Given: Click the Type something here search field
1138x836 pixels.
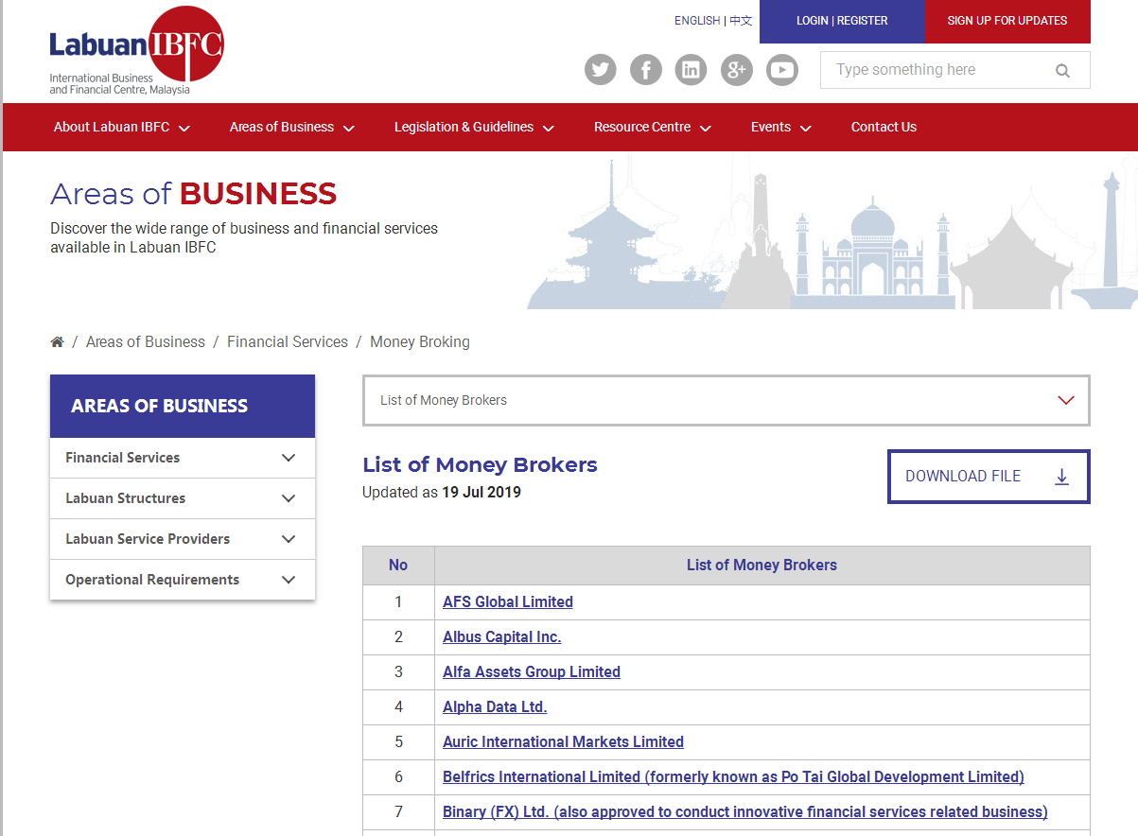Looking at the screenshot, I should click(937, 70).
